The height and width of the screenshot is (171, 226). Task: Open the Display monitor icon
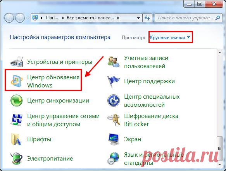click(x=114, y=139)
